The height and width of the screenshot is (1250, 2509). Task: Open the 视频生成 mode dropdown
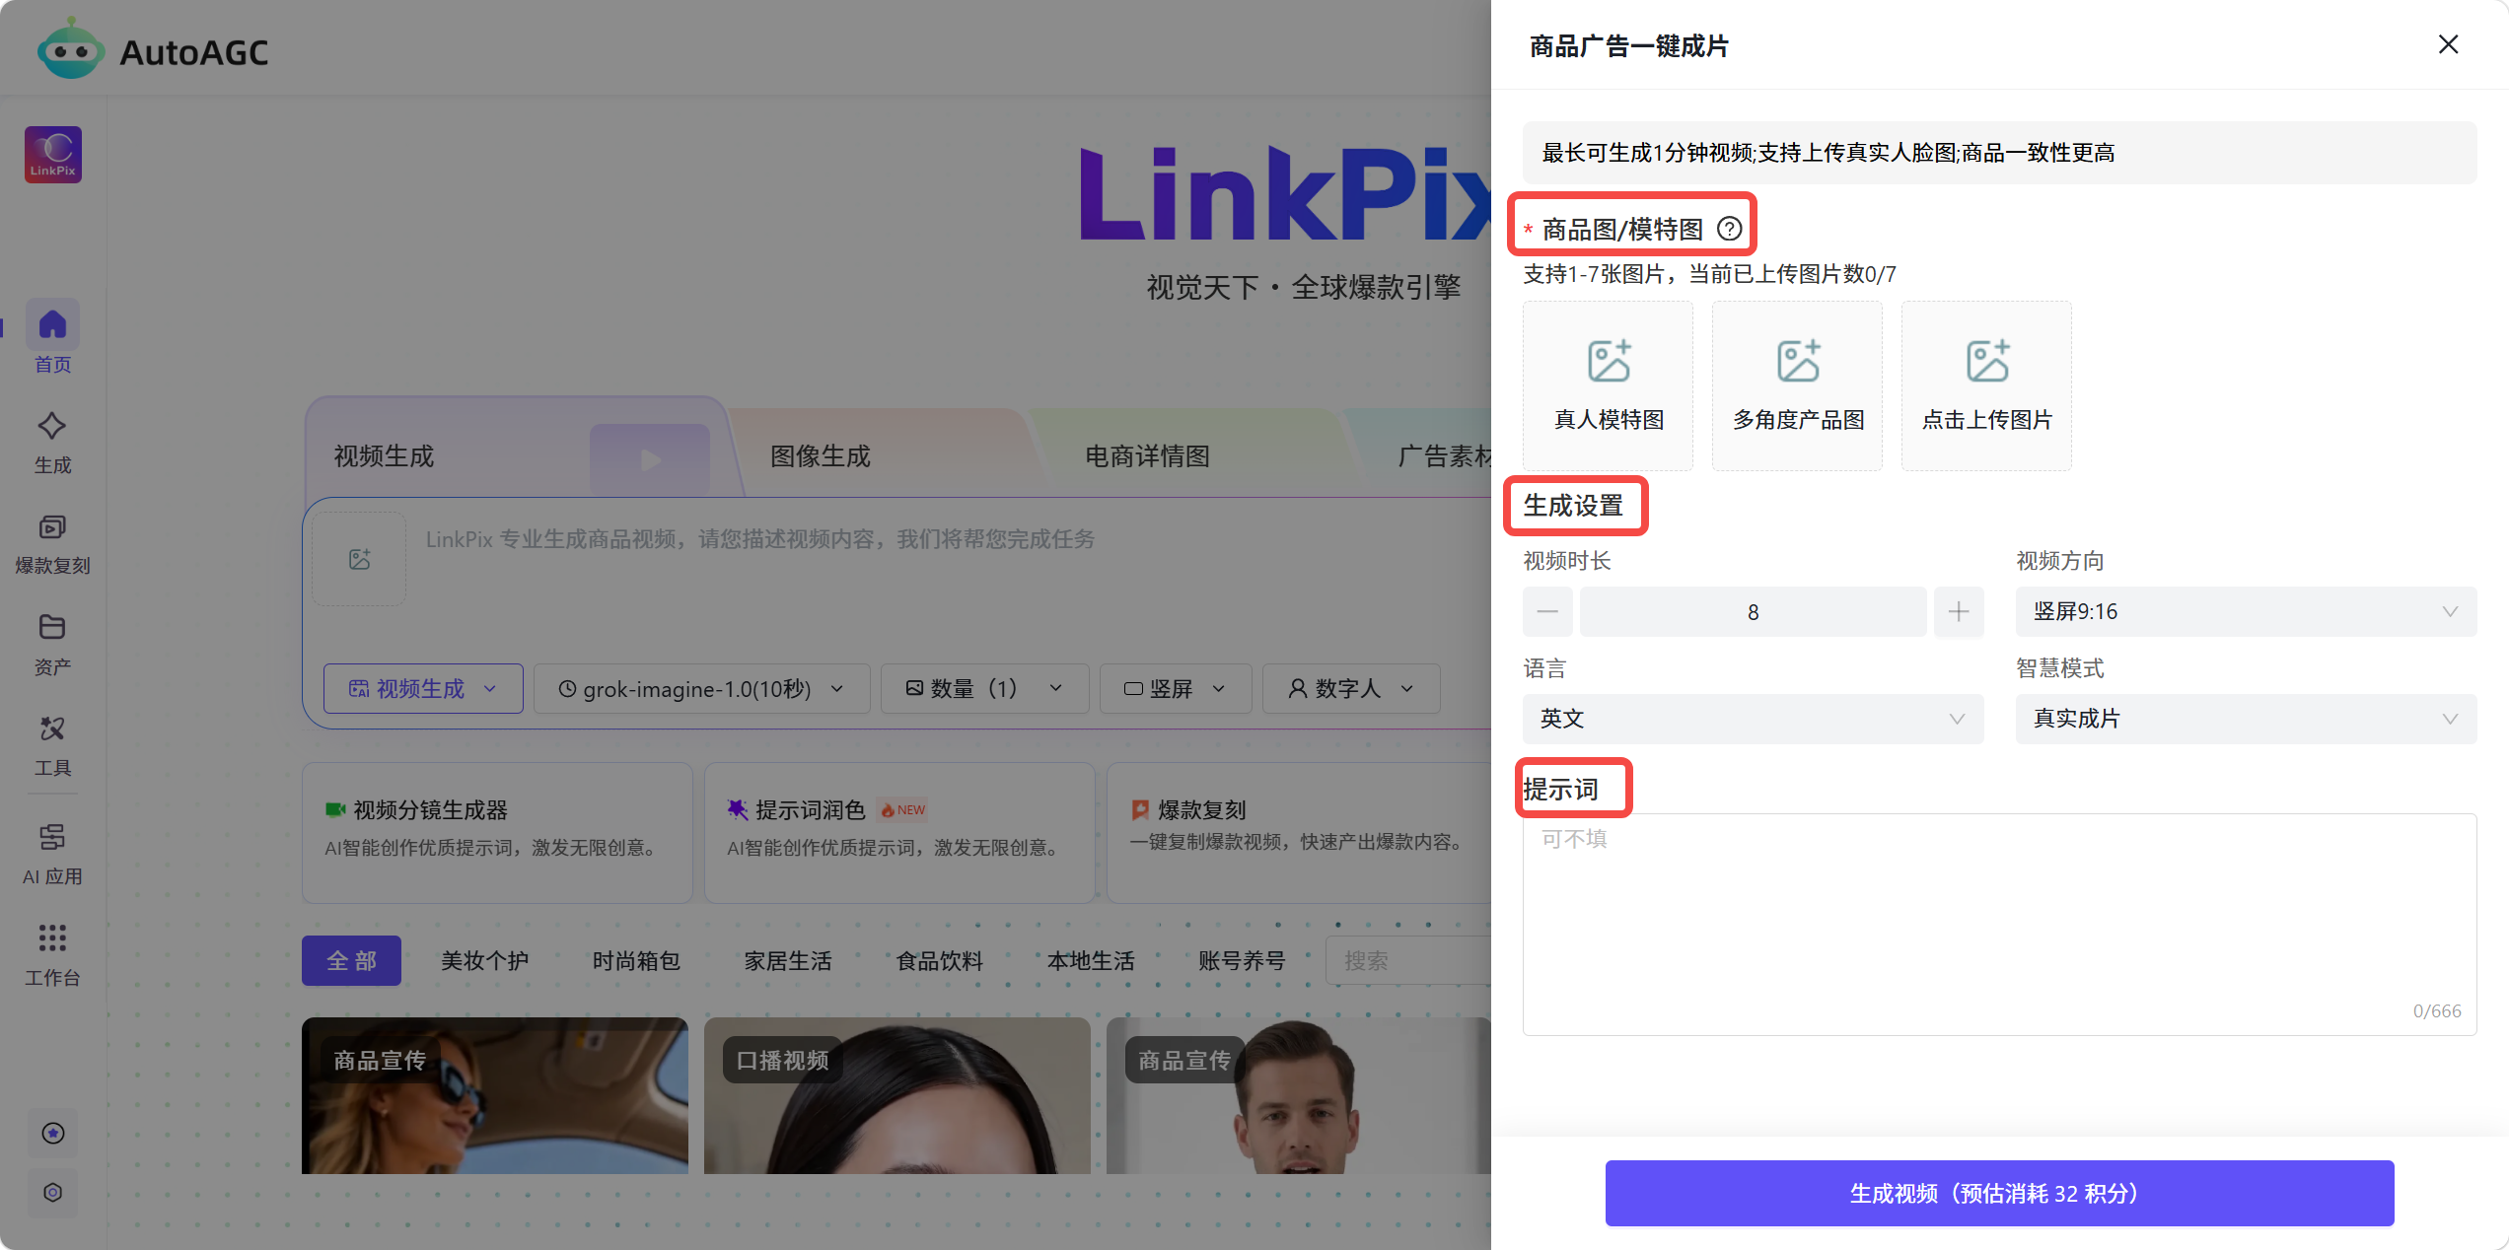point(423,688)
